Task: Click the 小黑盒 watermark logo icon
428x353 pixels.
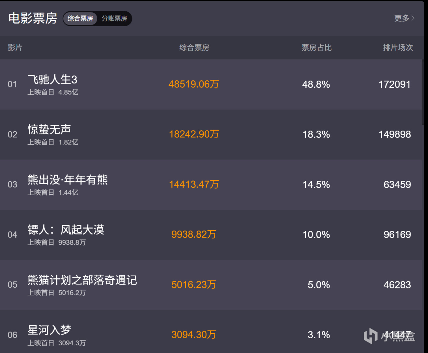Action: [x=370, y=336]
